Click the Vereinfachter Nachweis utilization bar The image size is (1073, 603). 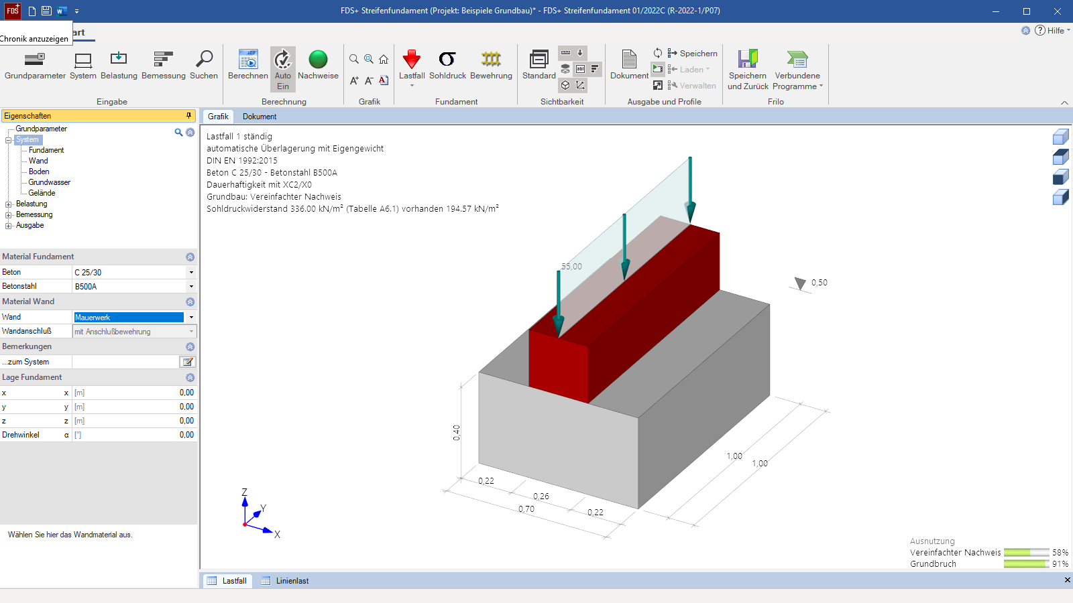(x=1027, y=553)
